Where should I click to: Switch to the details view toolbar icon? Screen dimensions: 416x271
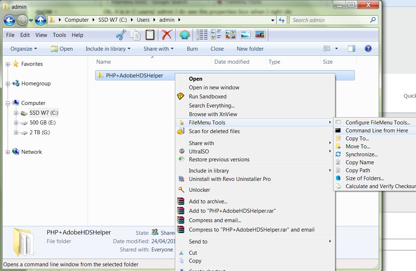(216, 34)
